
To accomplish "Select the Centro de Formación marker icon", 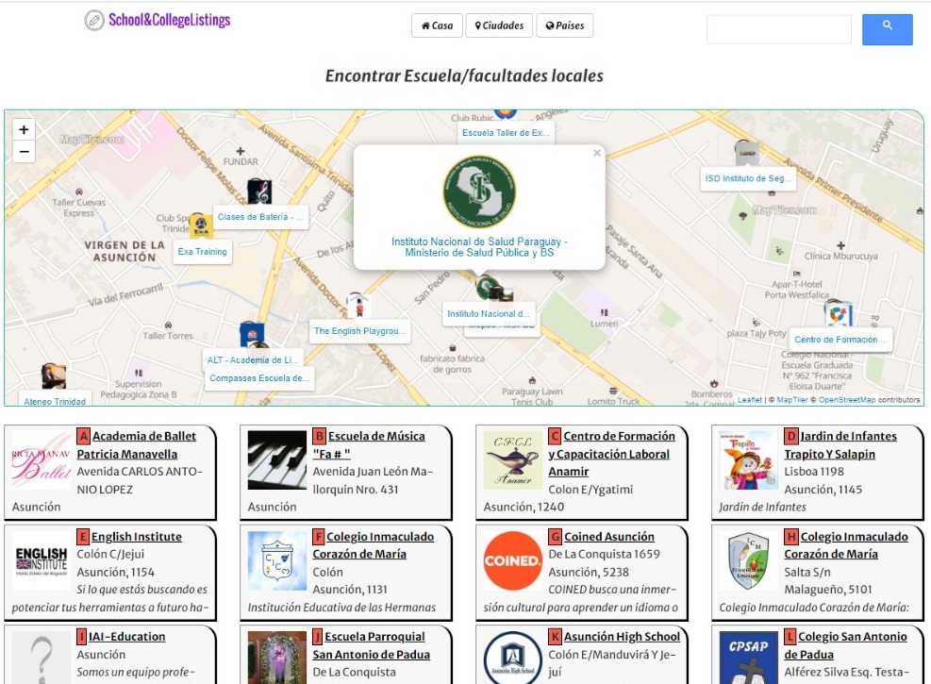I will coord(839,313).
